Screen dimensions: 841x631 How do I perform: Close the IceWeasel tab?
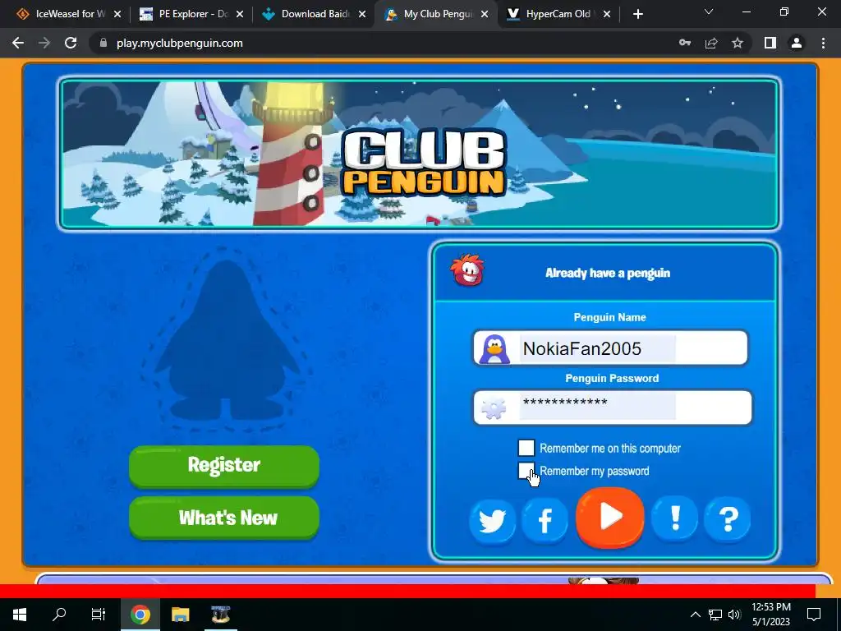pos(117,14)
